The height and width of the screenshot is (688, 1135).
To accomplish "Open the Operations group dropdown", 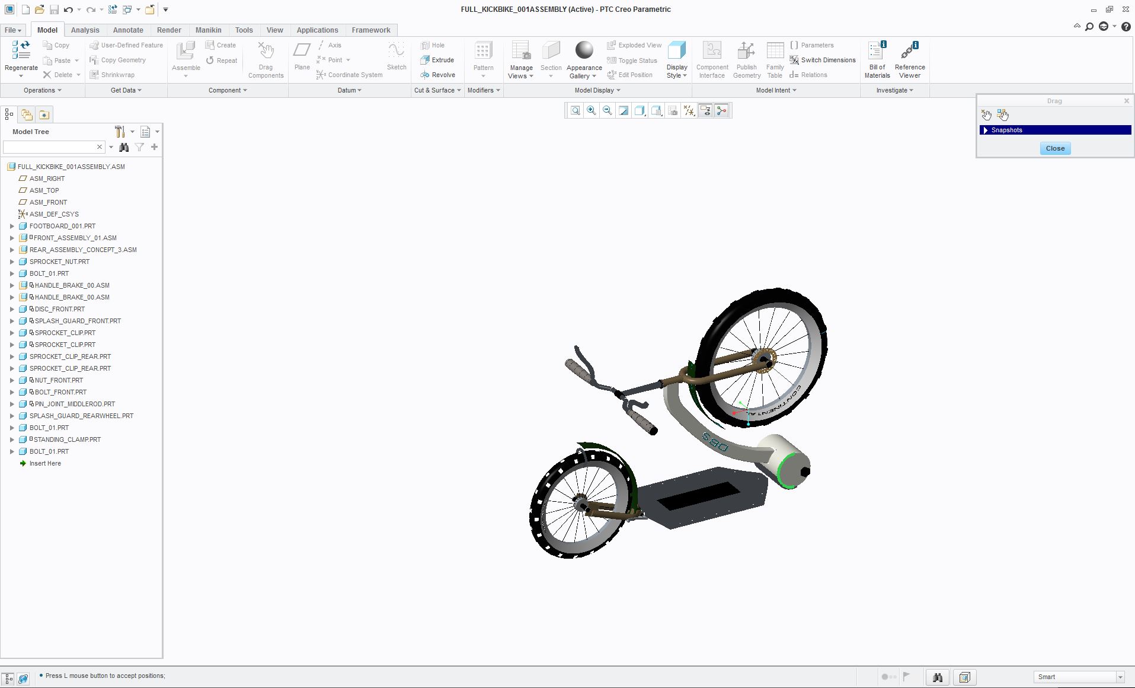I will pos(43,90).
